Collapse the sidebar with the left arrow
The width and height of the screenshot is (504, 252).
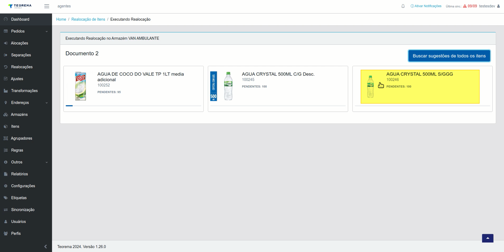pos(46,246)
